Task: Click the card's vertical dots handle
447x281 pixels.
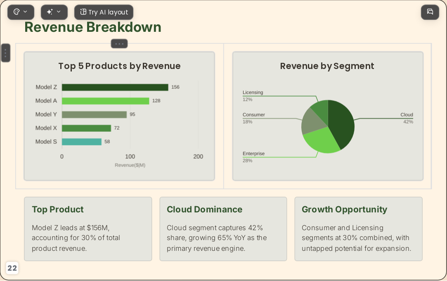Action: click(6, 53)
